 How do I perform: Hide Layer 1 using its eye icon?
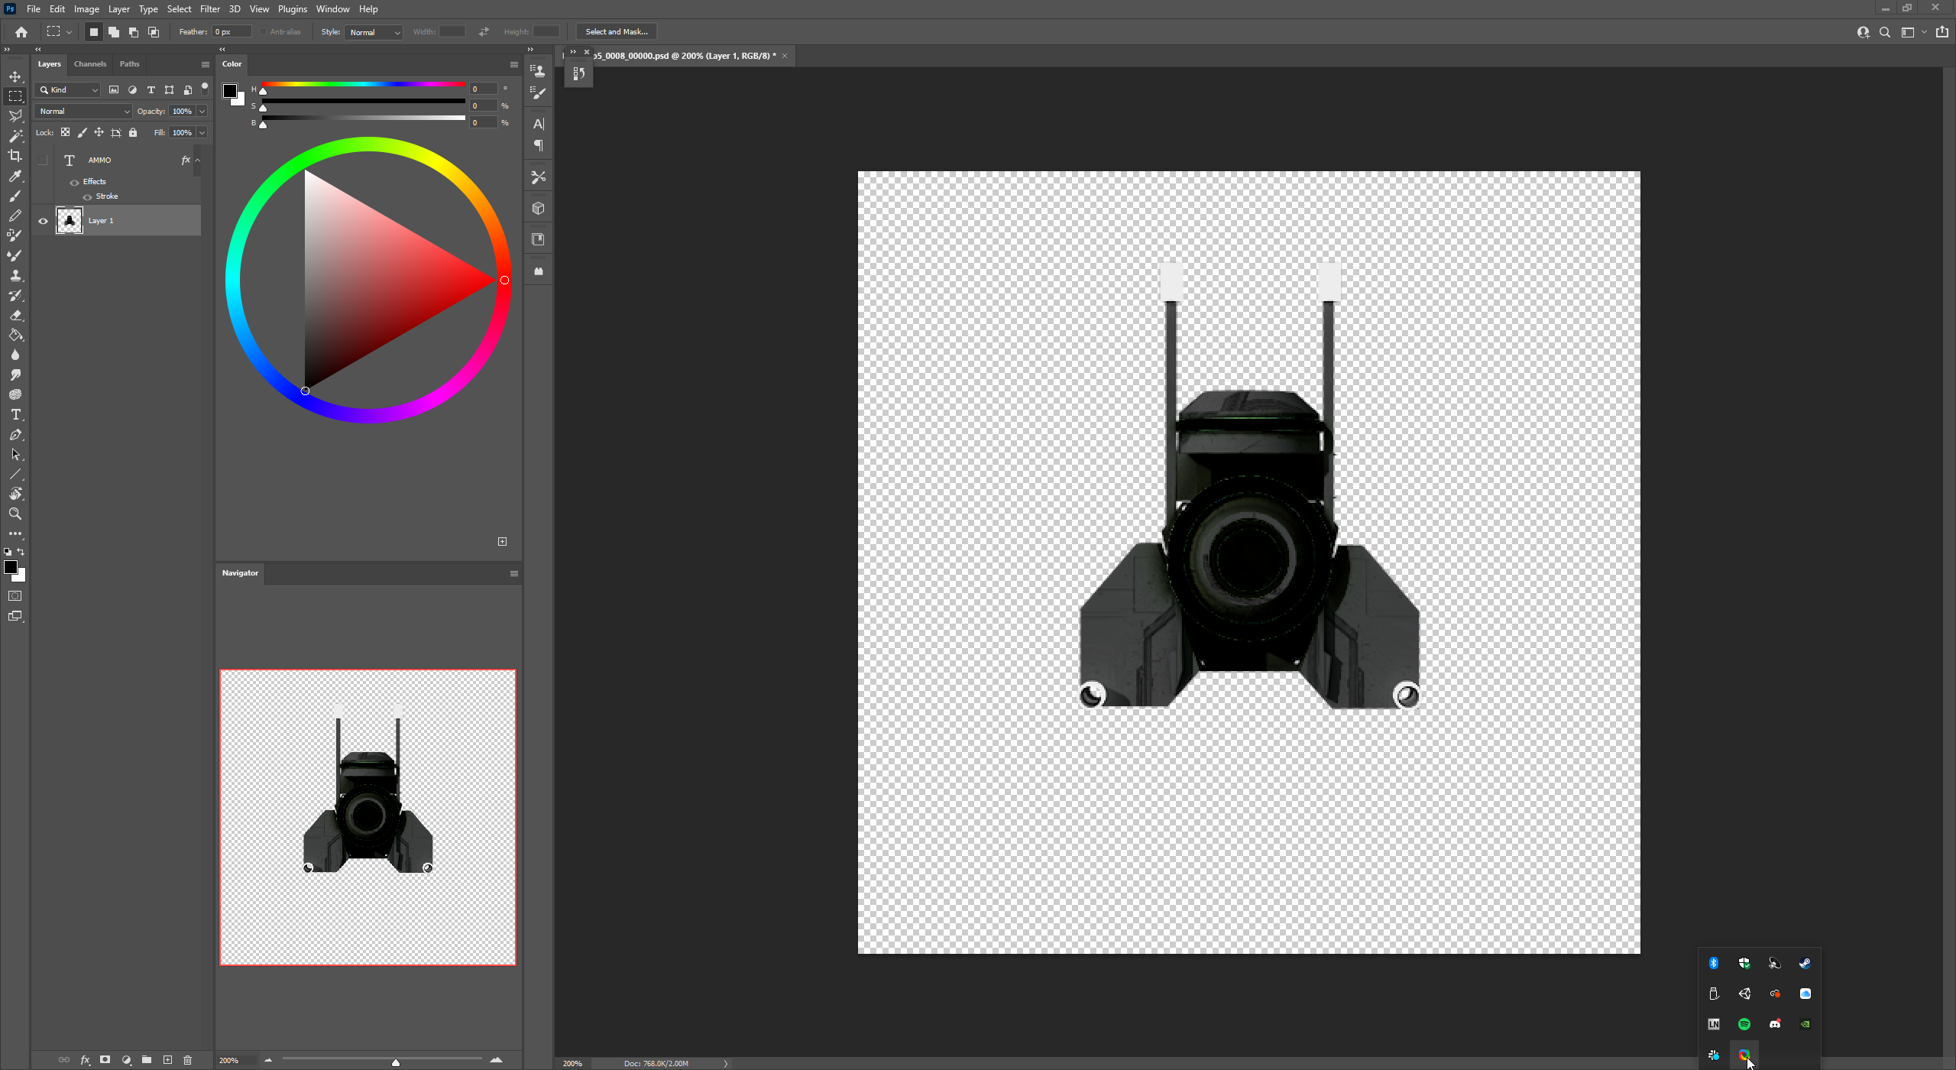[x=43, y=221]
